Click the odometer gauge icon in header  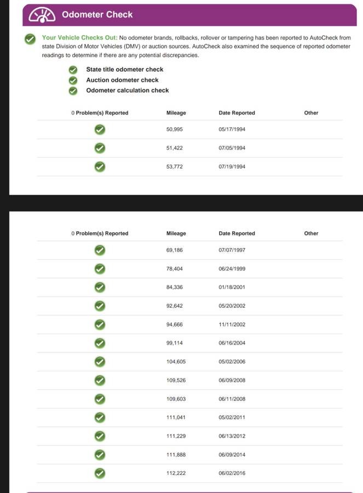(42, 15)
